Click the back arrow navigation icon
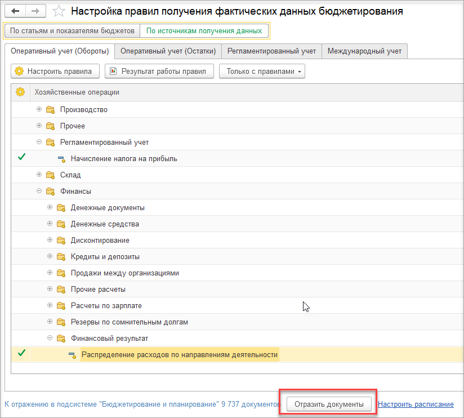The image size is (464, 418). pyautogui.click(x=15, y=11)
